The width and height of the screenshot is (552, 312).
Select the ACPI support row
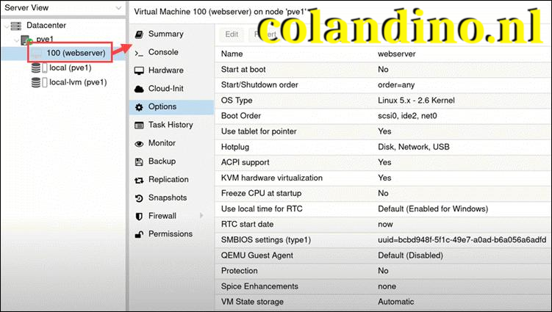pyautogui.click(x=383, y=162)
